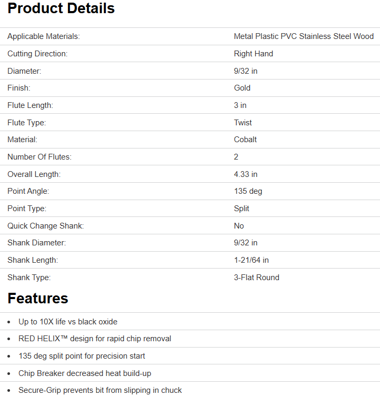Click the 3-Flat Round shank type value
The width and height of the screenshot is (380, 396).
(x=257, y=278)
